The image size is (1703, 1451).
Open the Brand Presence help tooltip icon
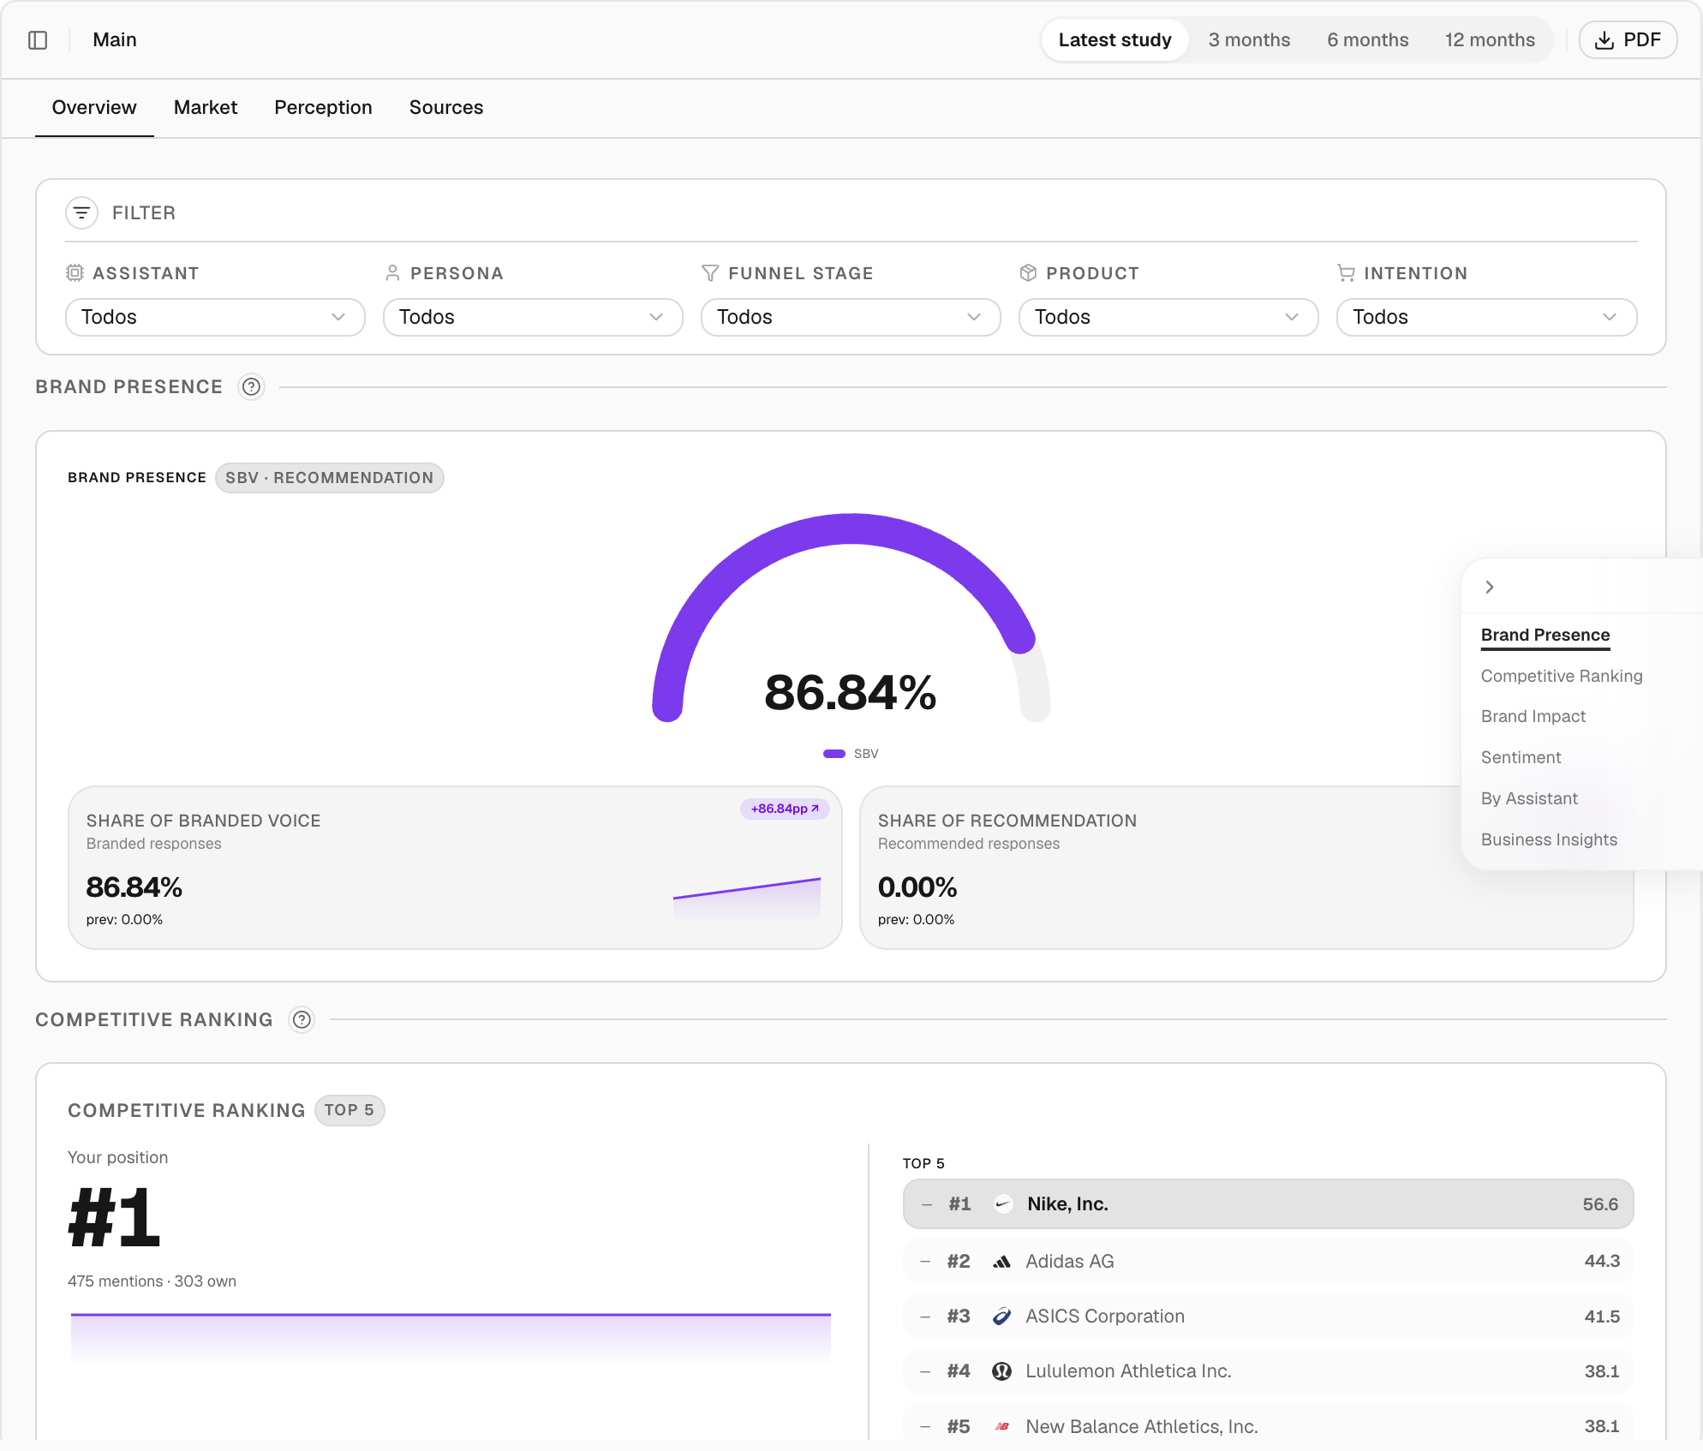coord(251,387)
